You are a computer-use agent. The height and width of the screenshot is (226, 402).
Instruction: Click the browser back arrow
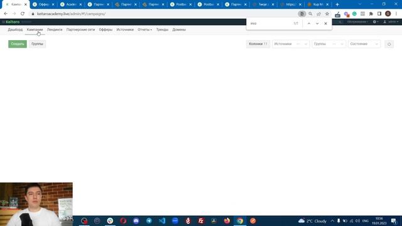[x=6, y=14]
